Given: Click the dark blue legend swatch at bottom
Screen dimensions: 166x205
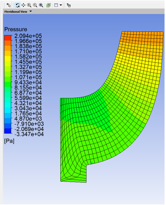Looking at the screenshot, I should [8, 131].
